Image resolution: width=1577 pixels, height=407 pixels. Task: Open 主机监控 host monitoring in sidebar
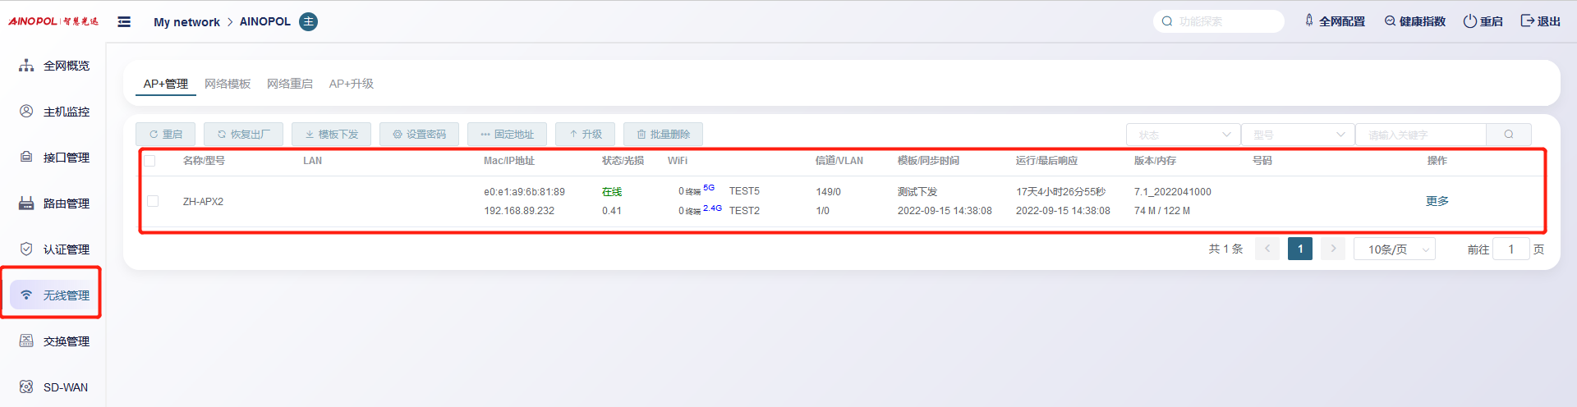coord(54,112)
